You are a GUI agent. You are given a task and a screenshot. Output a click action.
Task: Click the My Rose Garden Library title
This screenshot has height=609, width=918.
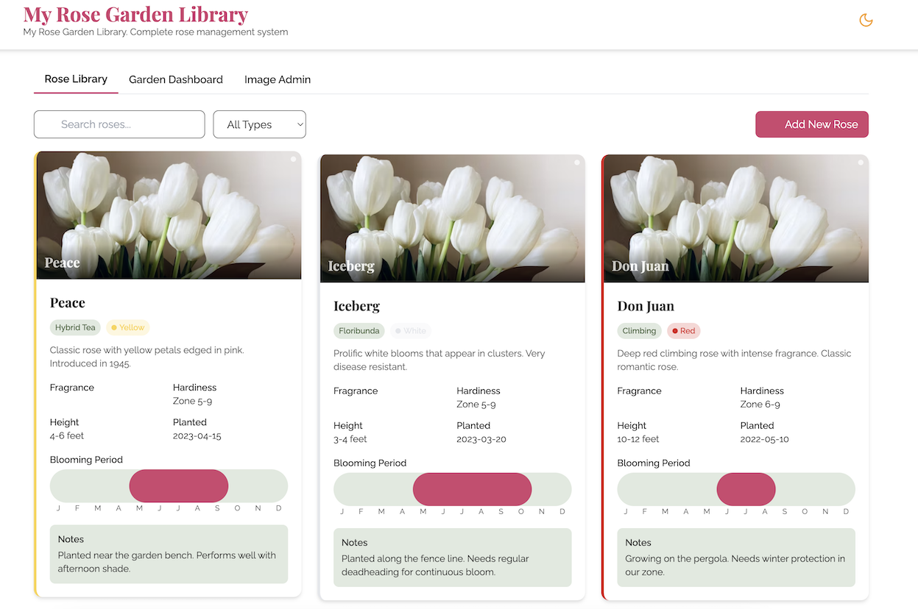tap(135, 15)
